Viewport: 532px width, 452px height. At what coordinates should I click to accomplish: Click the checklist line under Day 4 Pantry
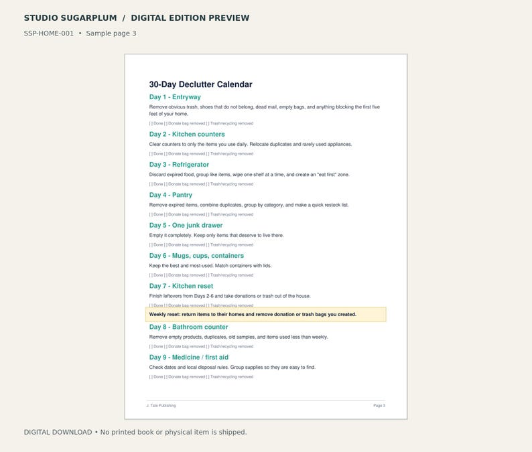pos(201,215)
